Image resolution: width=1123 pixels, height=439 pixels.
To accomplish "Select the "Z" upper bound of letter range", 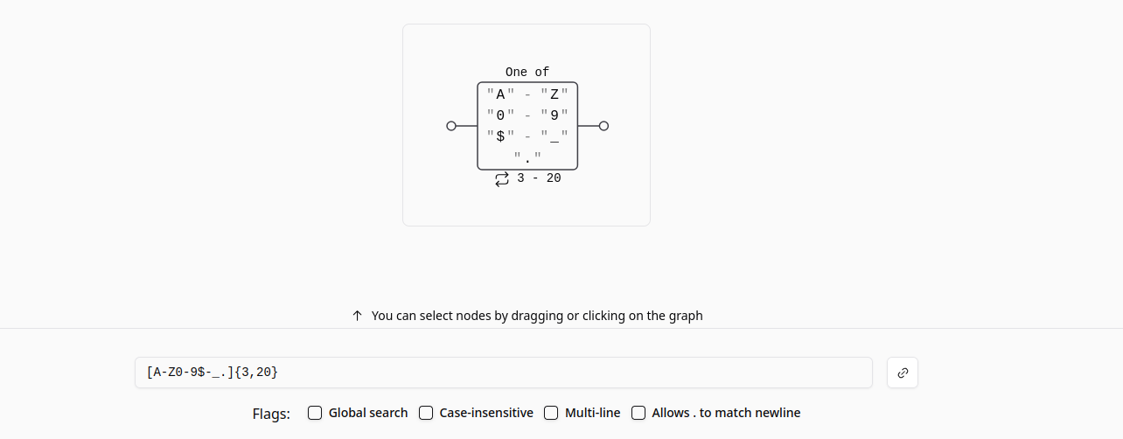I will (x=555, y=94).
